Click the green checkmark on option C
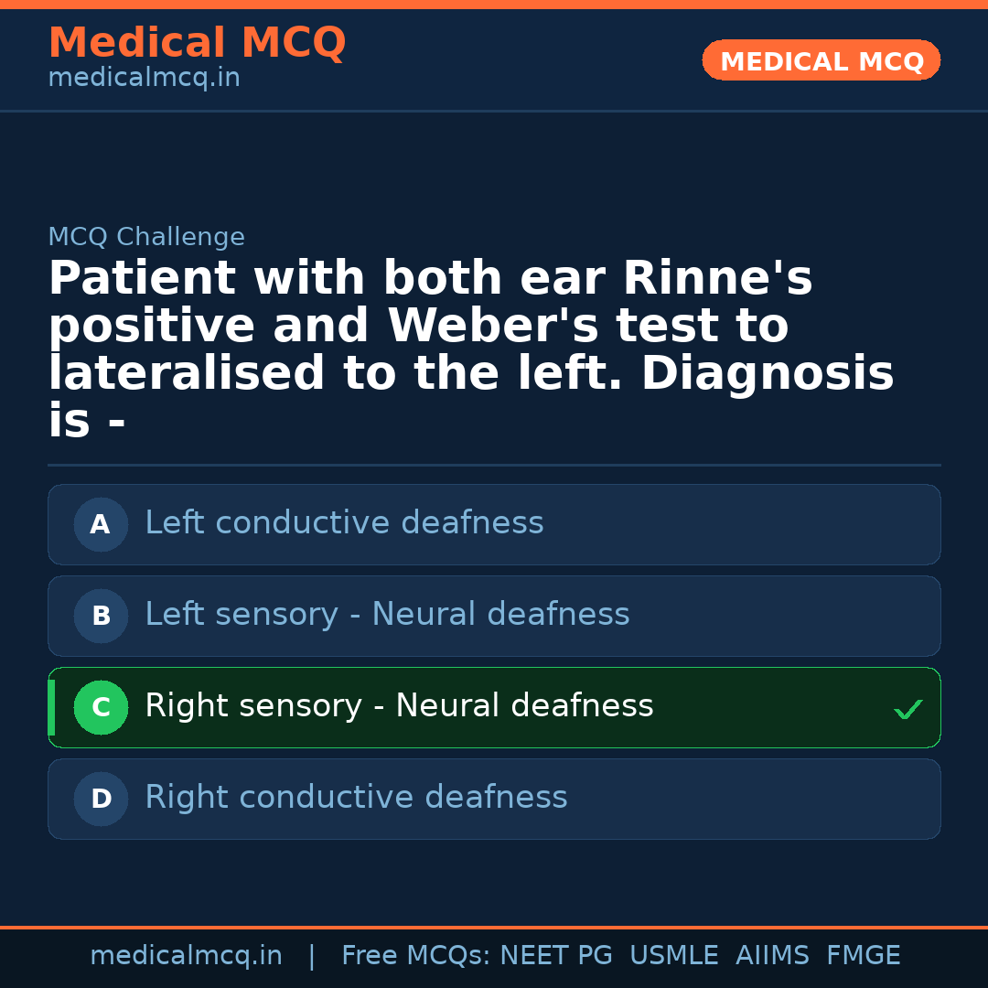The image size is (988, 988). click(x=907, y=709)
